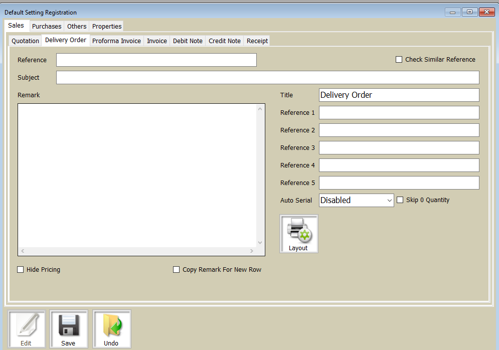Undo changes with the folder arrow button
The width and height of the screenshot is (499, 350).
pos(111,329)
